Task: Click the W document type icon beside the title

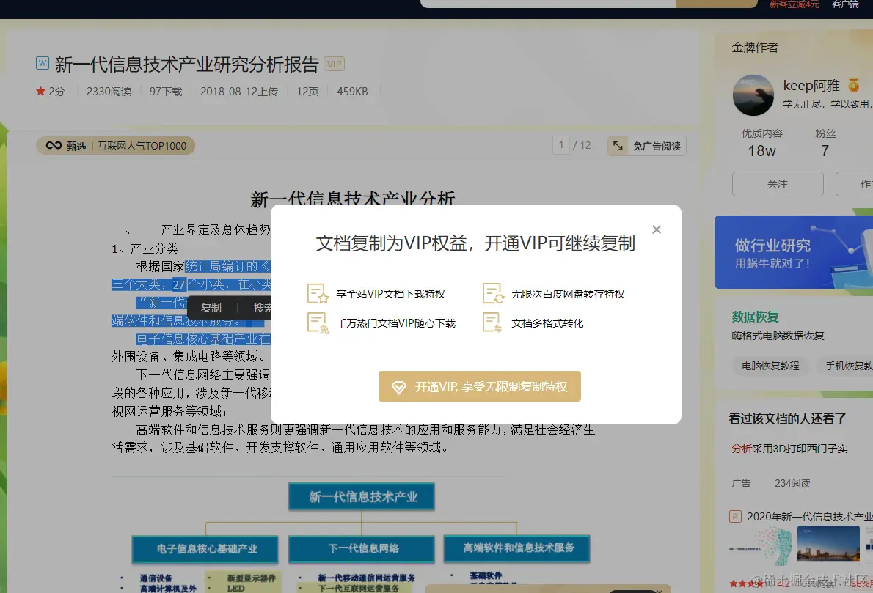Action: point(43,64)
